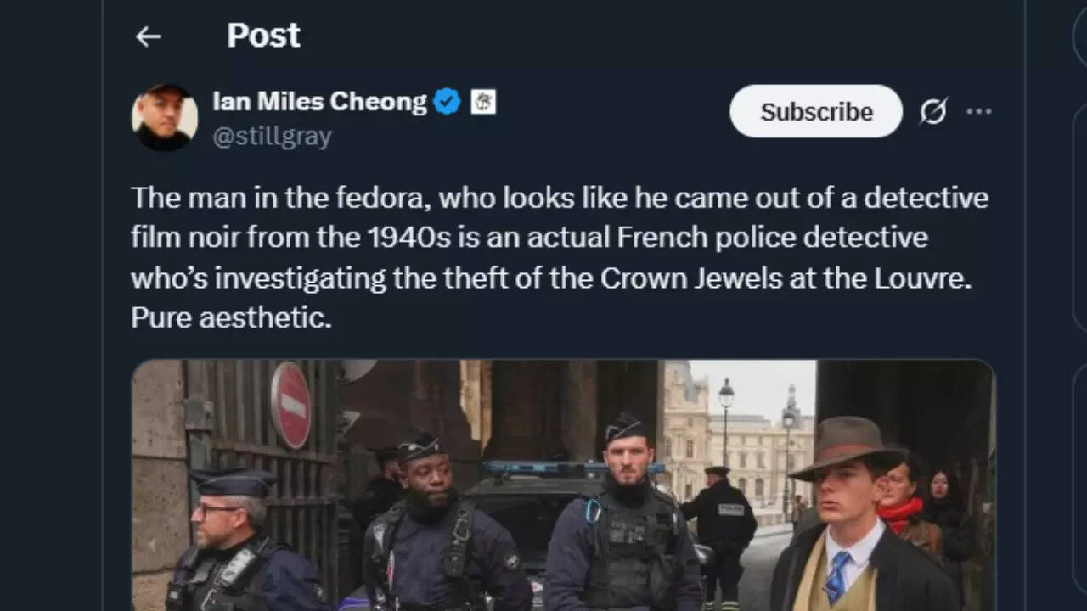Open the more options ellipsis menu
Image resolution: width=1087 pixels, height=611 pixels.
[981, 111]
